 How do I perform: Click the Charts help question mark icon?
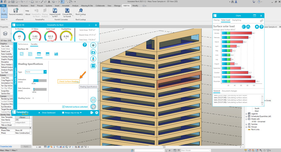click(262, 27)
